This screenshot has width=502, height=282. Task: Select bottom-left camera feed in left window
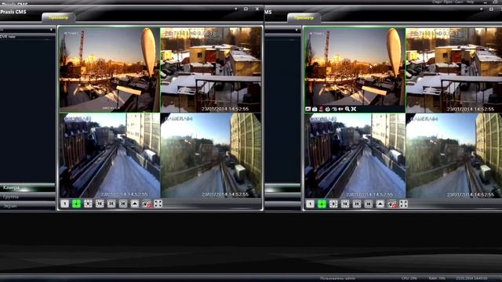110,155
